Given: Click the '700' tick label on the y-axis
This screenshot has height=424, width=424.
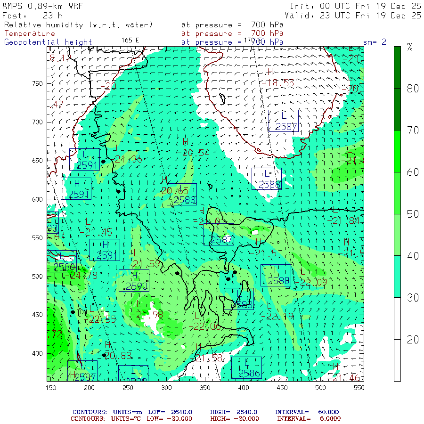Looking at the screenshot, I should [x=37, y=122].
